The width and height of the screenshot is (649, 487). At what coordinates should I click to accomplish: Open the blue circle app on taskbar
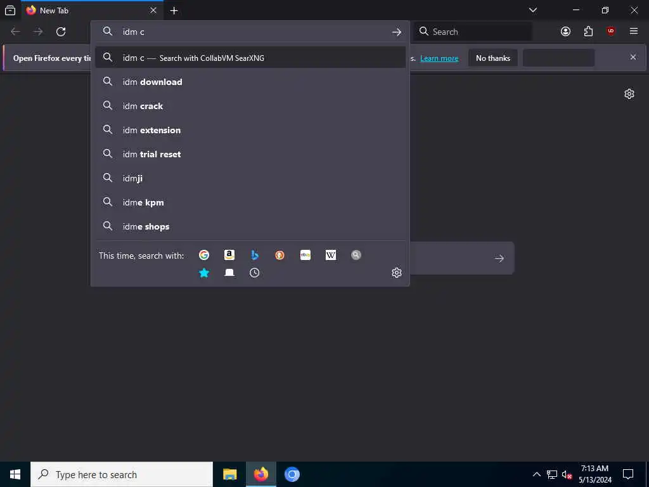[x=292, y=474]
